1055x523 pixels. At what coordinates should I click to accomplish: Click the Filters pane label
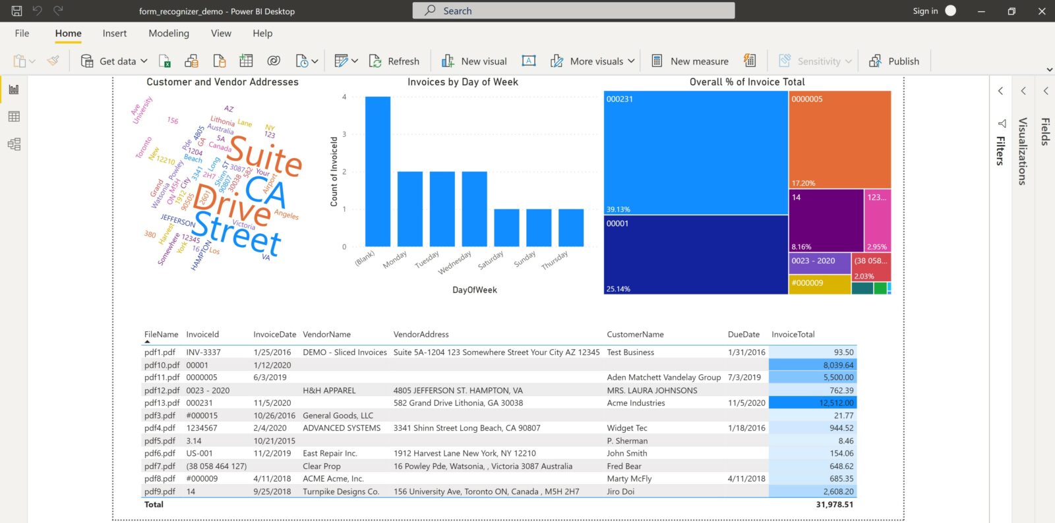coord(1000,151)
